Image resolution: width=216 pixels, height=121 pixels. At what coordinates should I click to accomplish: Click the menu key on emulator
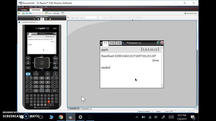point(55,68)
